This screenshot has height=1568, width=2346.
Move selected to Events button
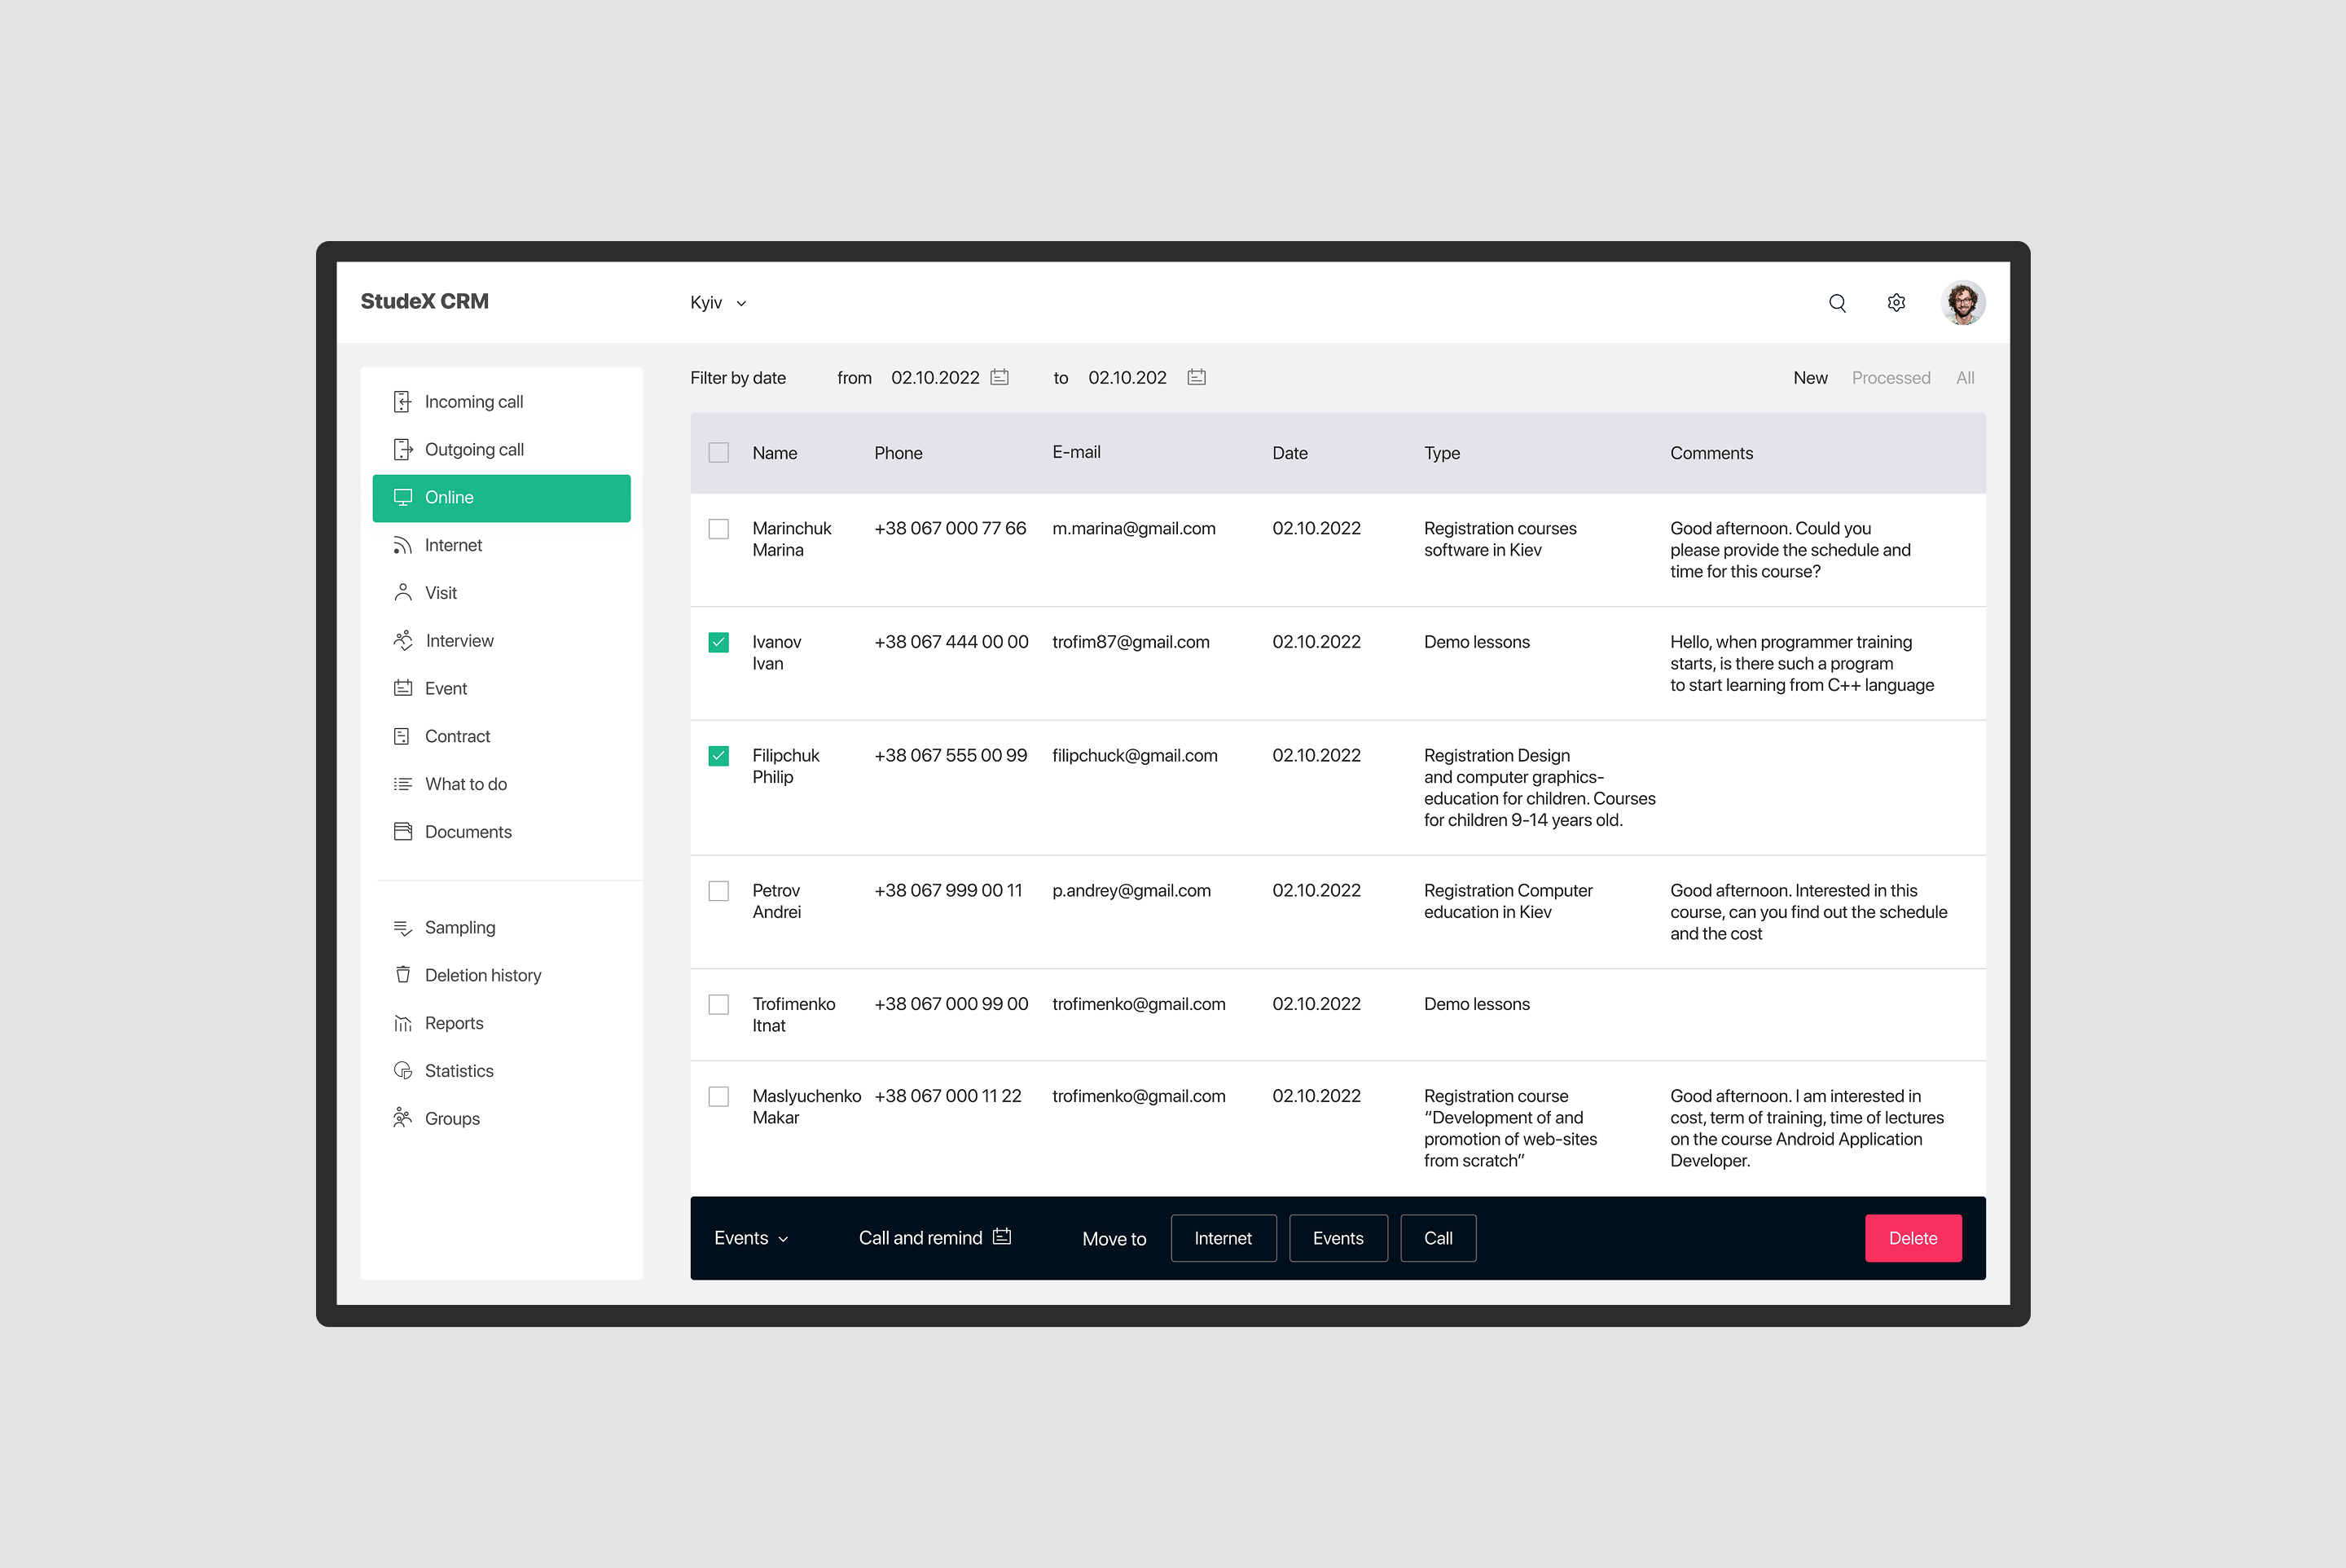point(1339,1239)
